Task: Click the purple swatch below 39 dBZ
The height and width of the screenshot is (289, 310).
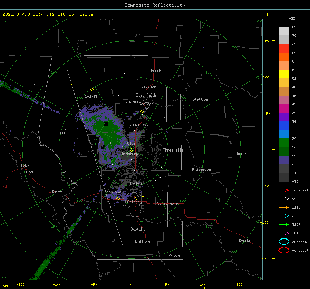Action: click(284, 117)
